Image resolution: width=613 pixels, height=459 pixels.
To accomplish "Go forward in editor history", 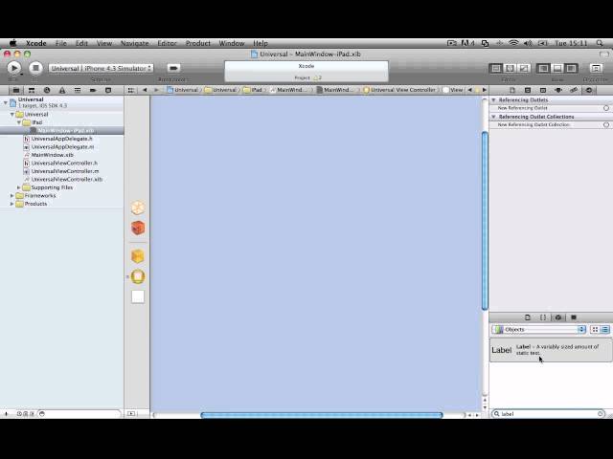I will tap(156, 90).
